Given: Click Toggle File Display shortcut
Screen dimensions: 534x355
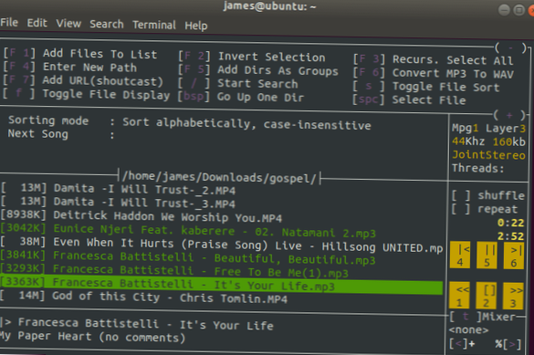Looking at the screenshot, I should 86,94.
